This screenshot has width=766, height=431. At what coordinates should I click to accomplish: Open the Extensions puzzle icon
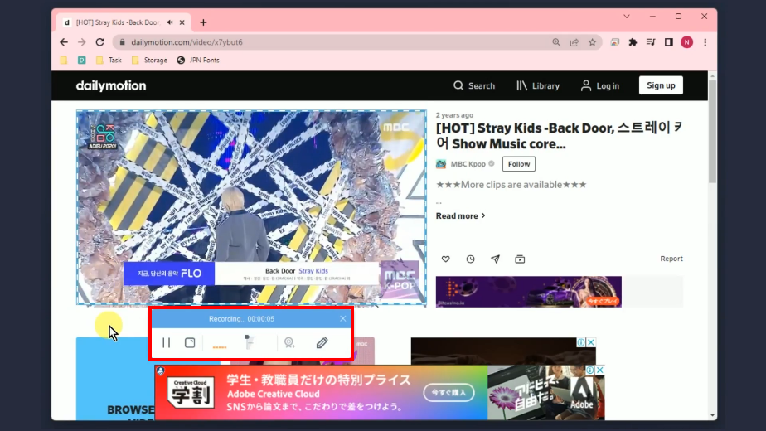[x=633, y=42]
